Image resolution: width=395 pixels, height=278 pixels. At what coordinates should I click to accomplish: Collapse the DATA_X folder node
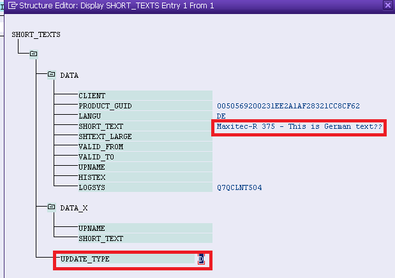(x=52, y=207)
